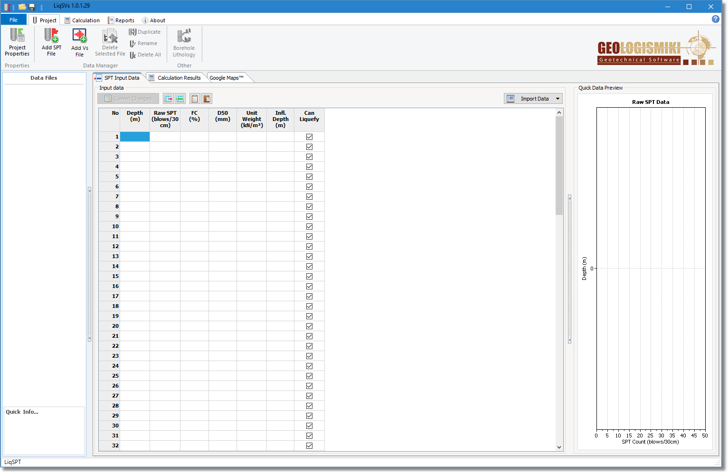This screenshot has width=728, height=473.
Task: Expand the Import Data dropdown arrow
Action: coord(558,99)
